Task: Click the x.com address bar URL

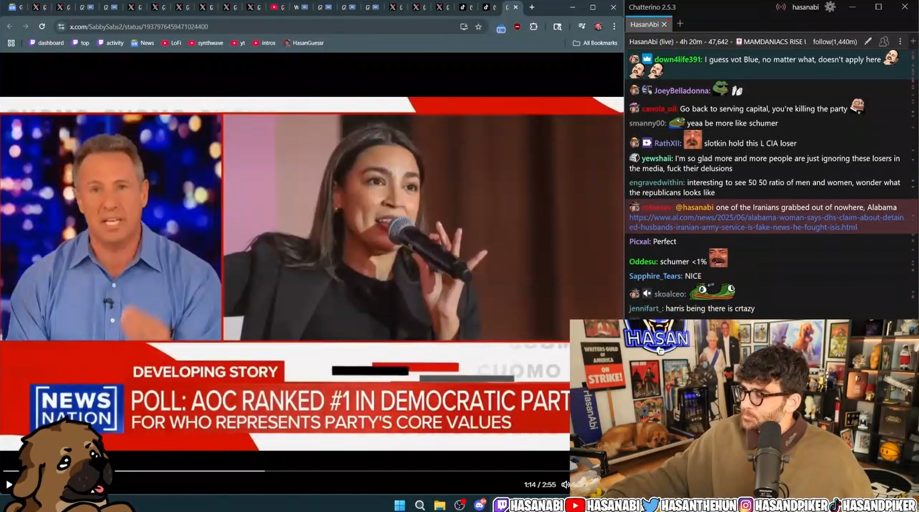Action: [139, 27]
